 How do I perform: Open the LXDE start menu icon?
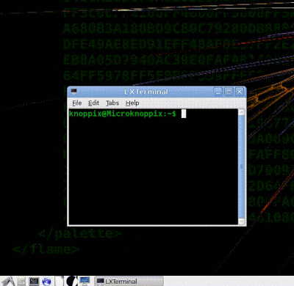pyautogui.click(x=8, y=281)
